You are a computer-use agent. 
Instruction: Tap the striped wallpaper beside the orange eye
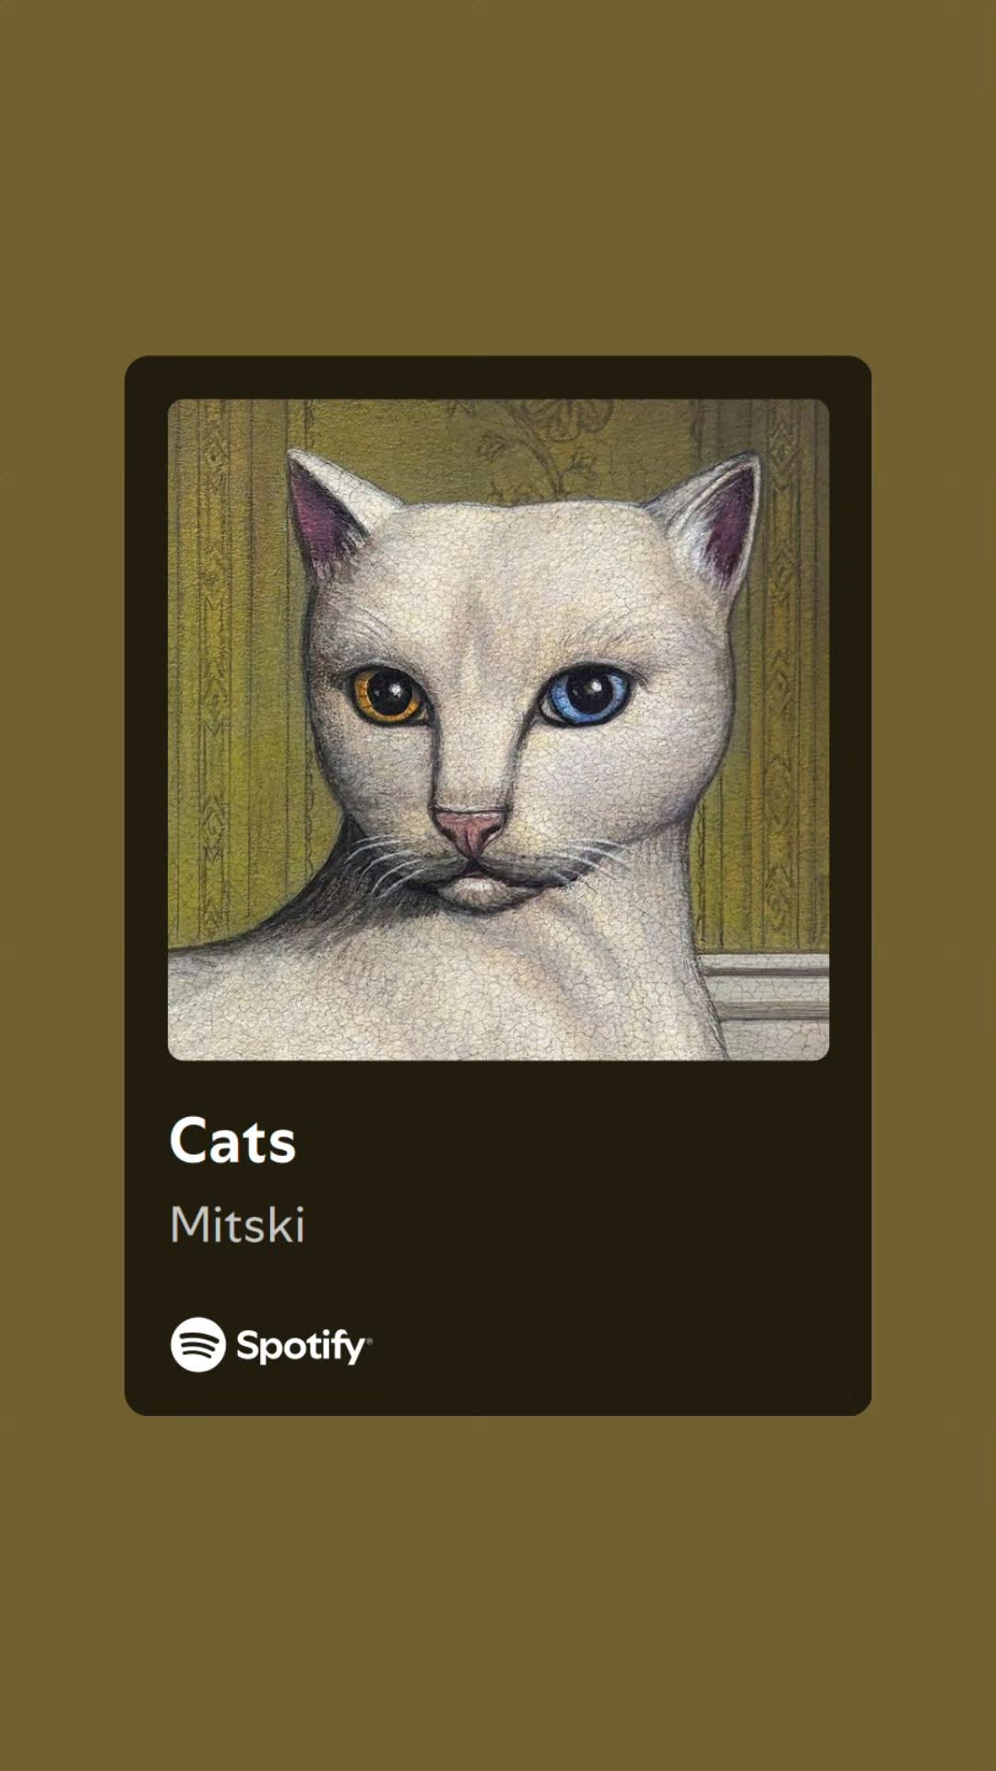click(x=235, y=683)
